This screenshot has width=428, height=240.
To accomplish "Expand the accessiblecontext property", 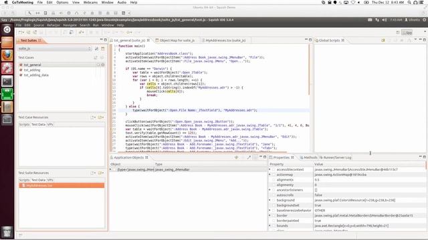I will [270, 169].
